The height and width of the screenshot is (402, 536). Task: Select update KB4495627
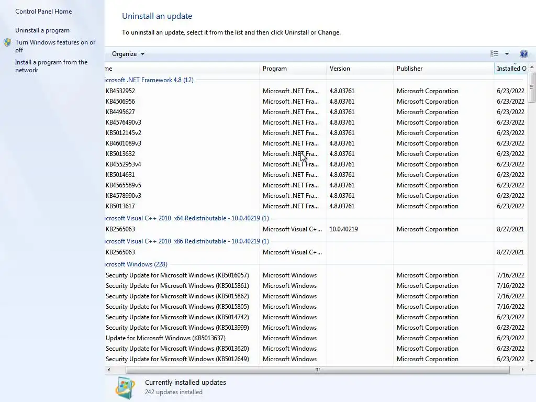[x=316, y=112]
